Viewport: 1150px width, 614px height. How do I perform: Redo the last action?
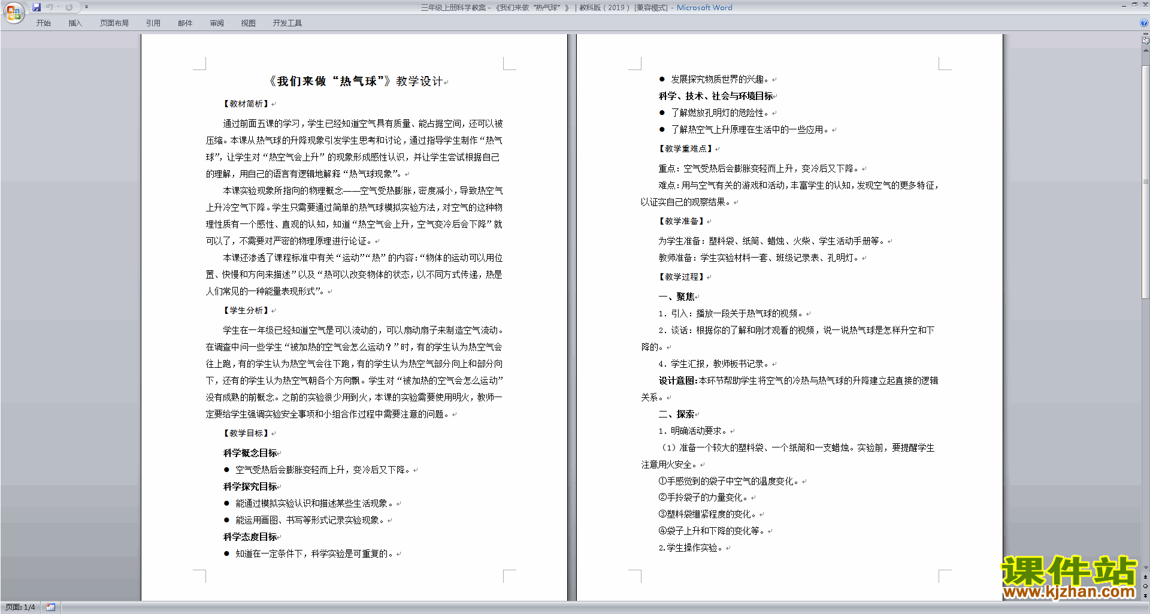(69, 7)
